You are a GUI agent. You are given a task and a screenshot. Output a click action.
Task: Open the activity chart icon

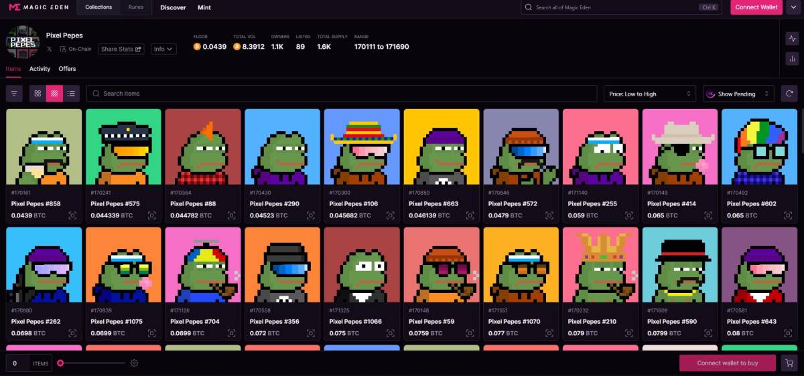[x=792, y=39]
